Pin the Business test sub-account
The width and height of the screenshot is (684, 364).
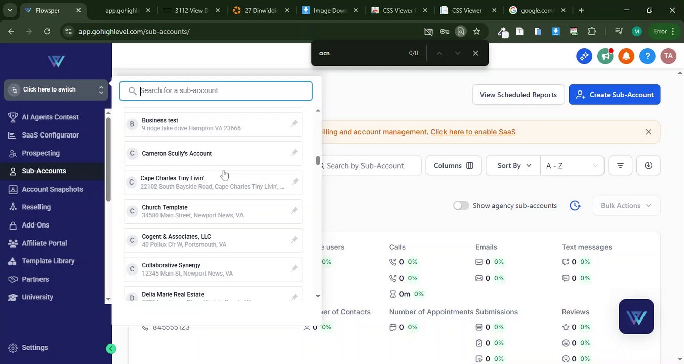click(294, 124)
